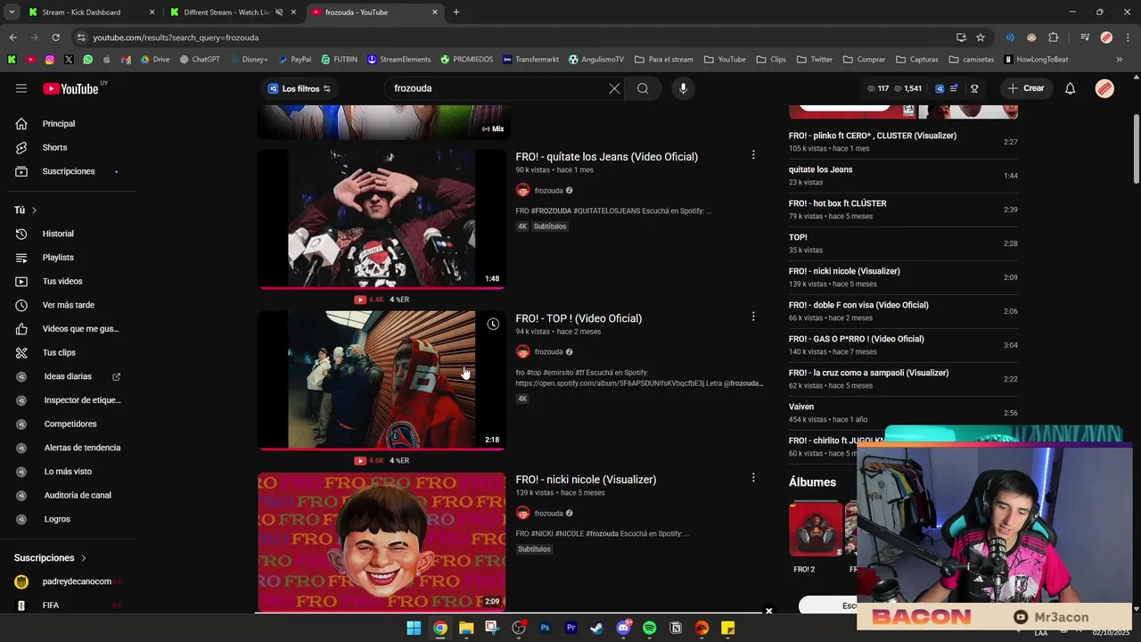
Task: Open the 'Para el stream' bookmarks folder
Action: (x=664, y=60)
